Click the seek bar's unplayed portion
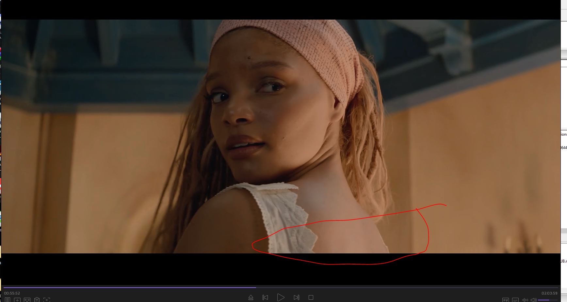Viewport: 567px width, 302px height. coord(392,288)
